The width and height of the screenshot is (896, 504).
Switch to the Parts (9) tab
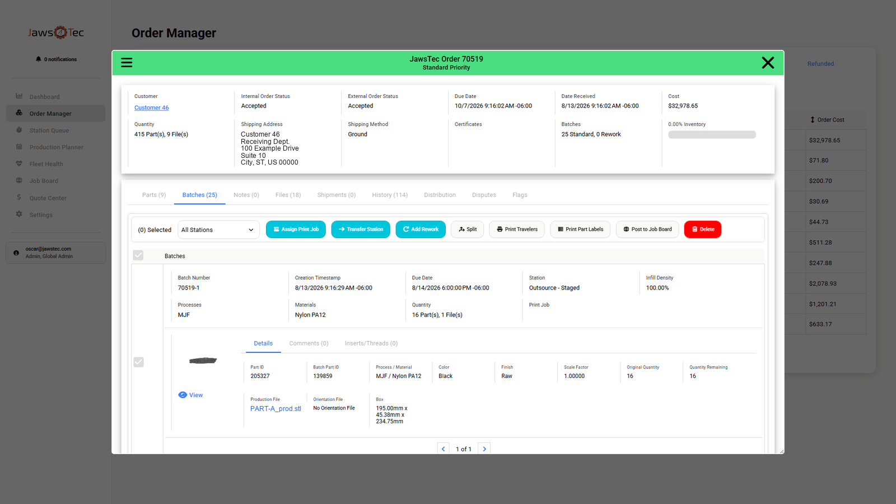(x=154, y=195)
